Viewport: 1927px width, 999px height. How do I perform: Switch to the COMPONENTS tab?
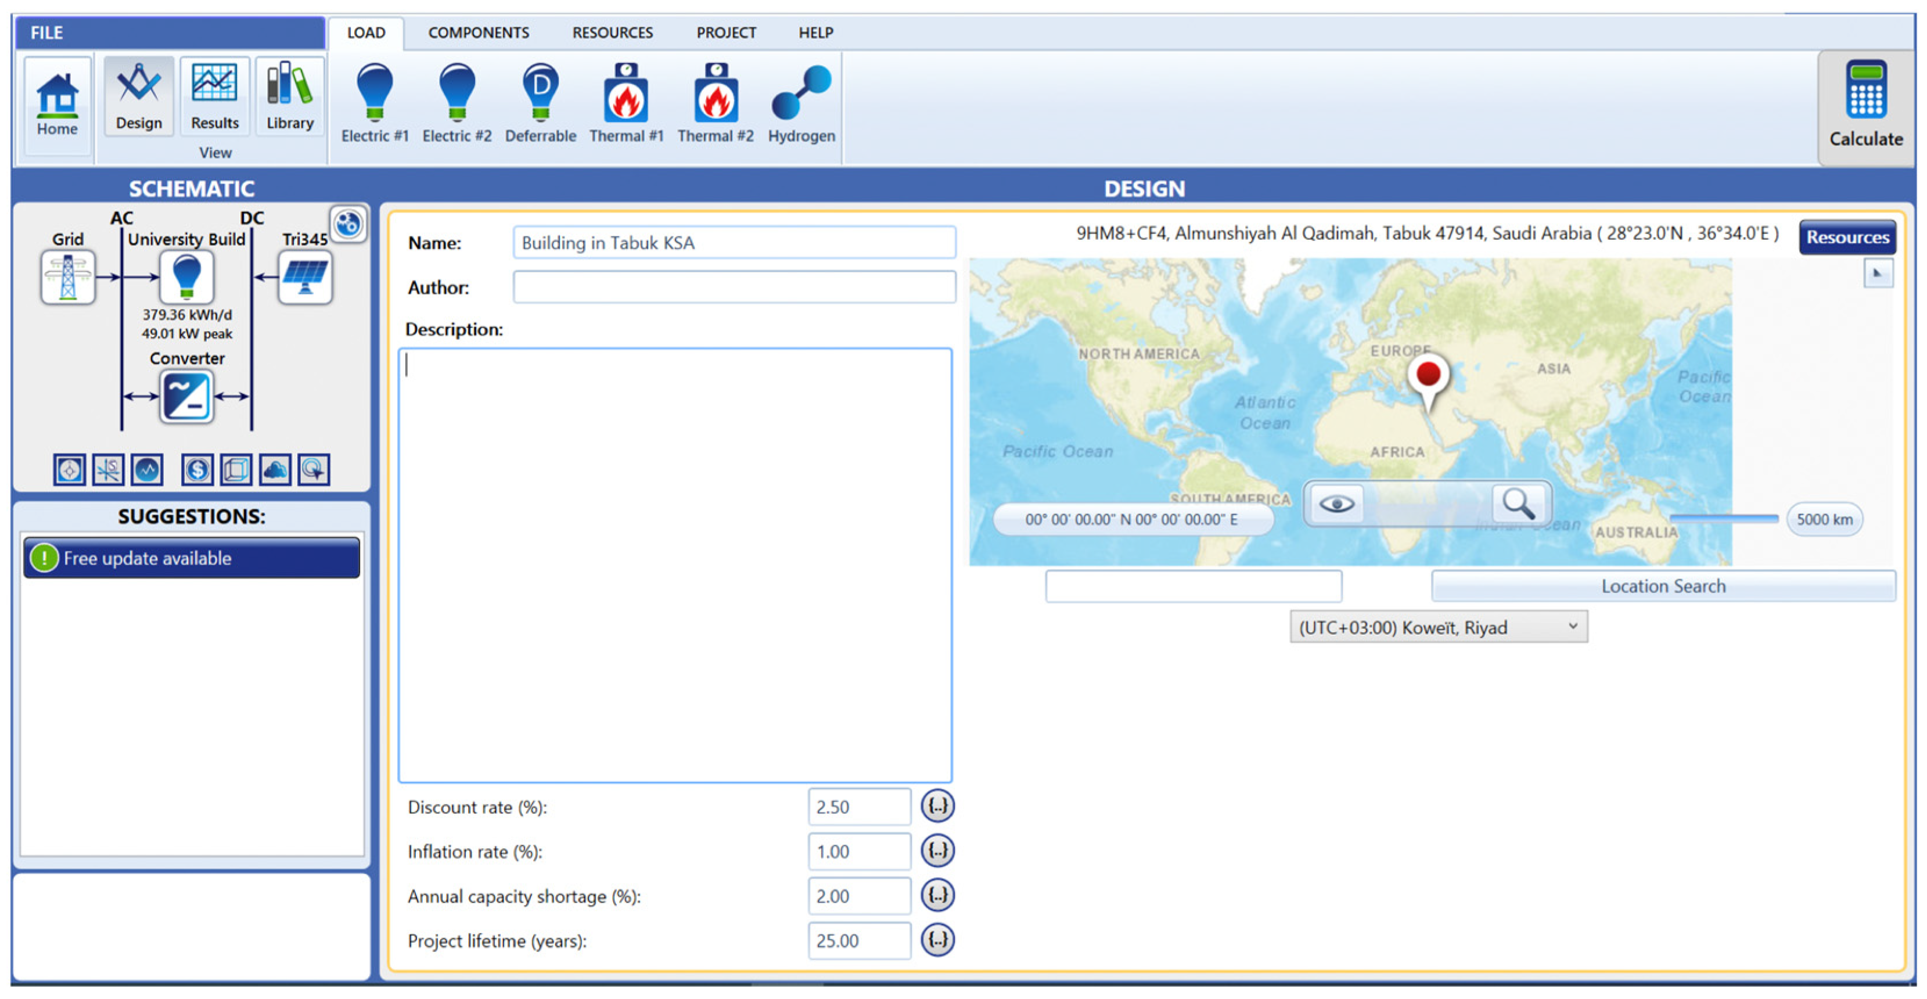(x=478, y=33)
